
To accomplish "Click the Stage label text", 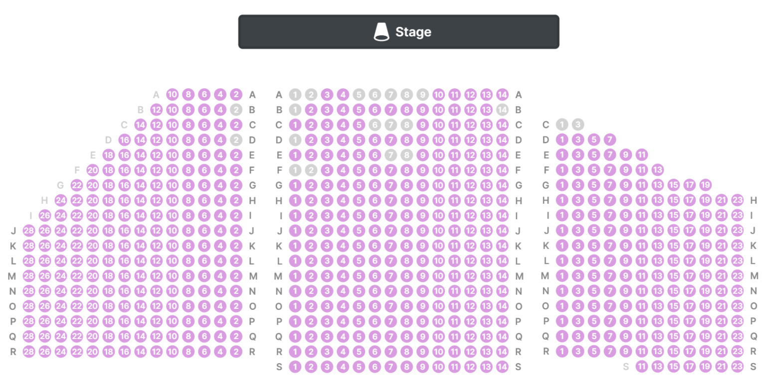I will 414,31.
